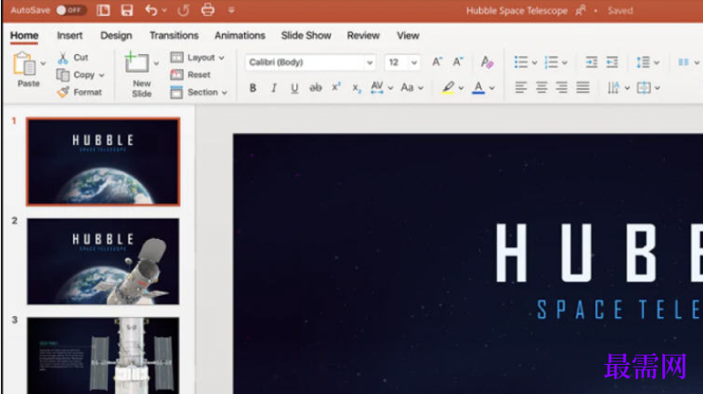Reset the slide formatting

click(190, 74)
